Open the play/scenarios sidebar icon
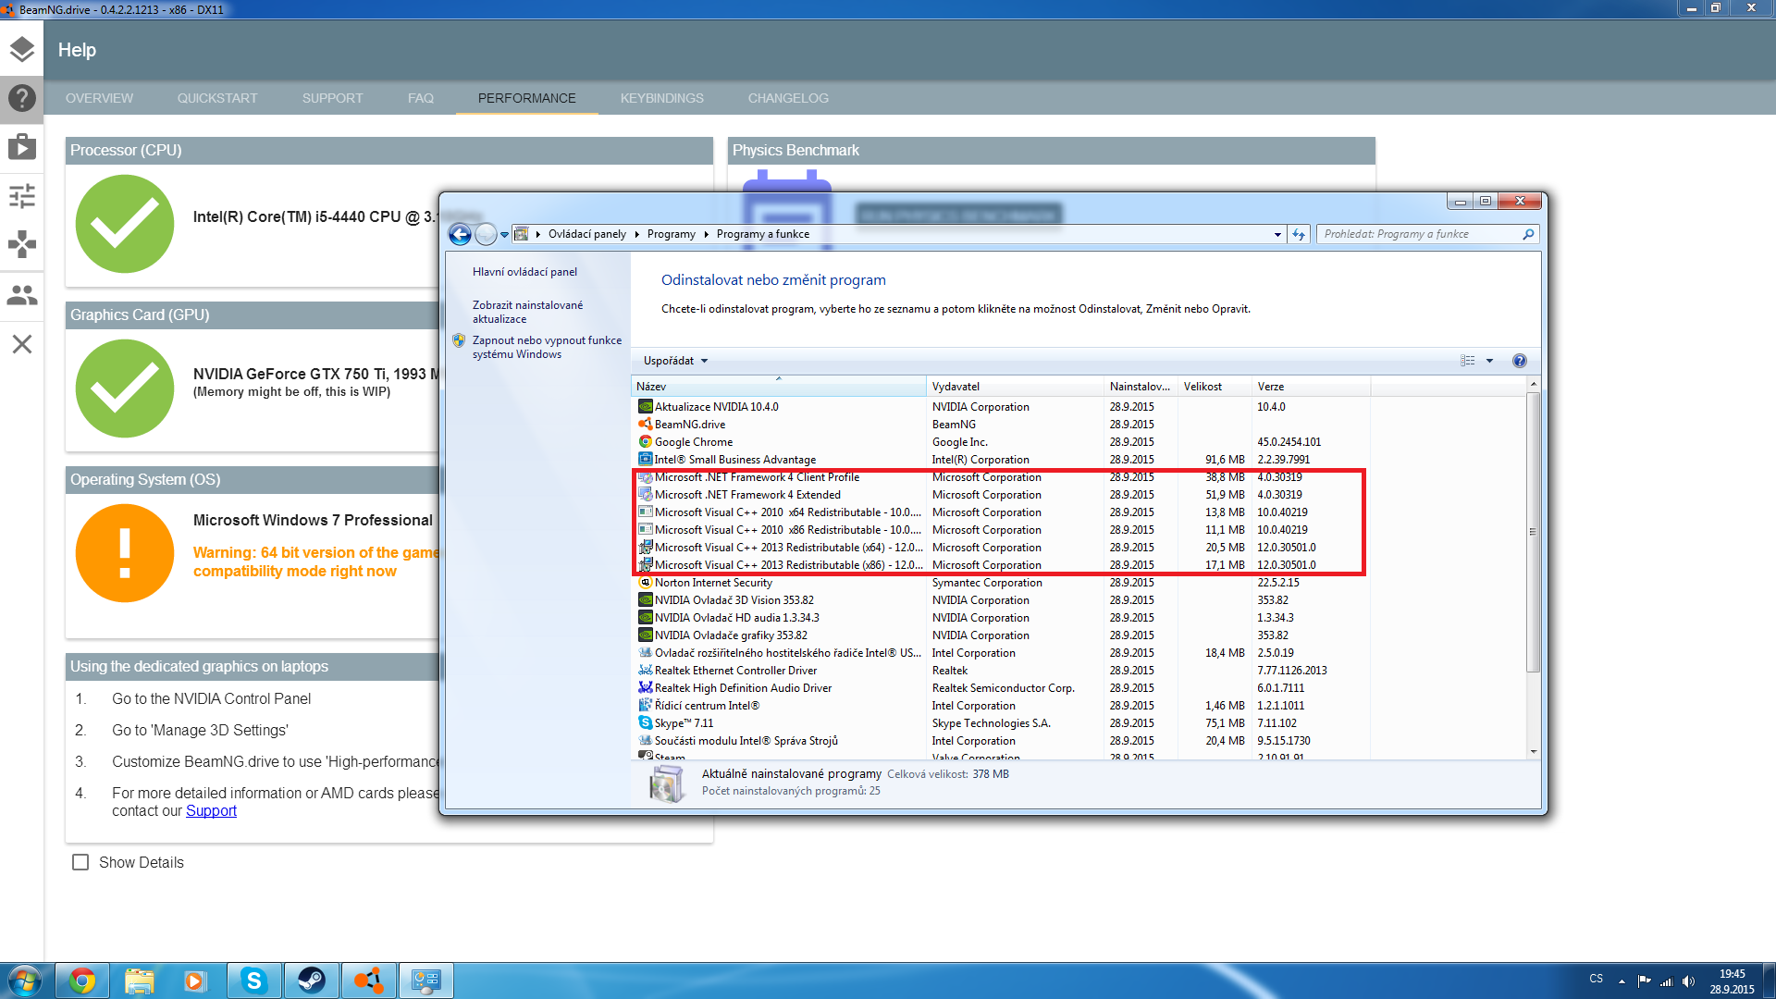 click(22, 147)
